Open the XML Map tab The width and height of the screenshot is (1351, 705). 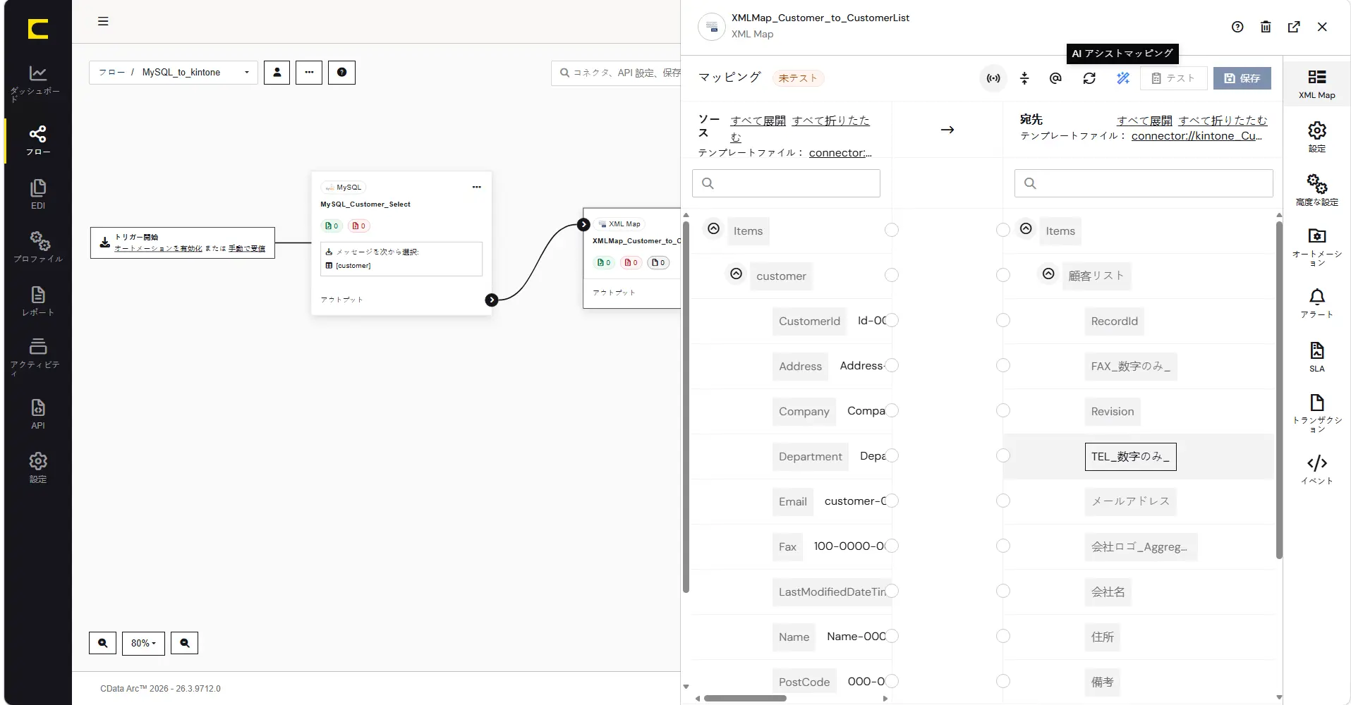point(1316,85)
